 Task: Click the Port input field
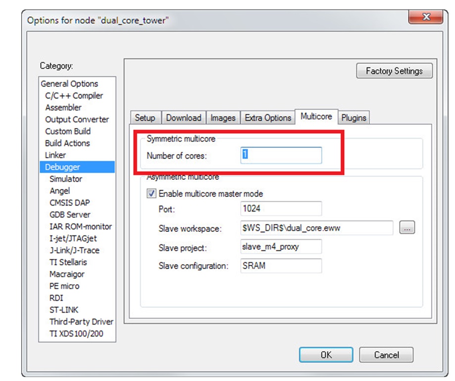pyautogui.click(x=281, y=209)
